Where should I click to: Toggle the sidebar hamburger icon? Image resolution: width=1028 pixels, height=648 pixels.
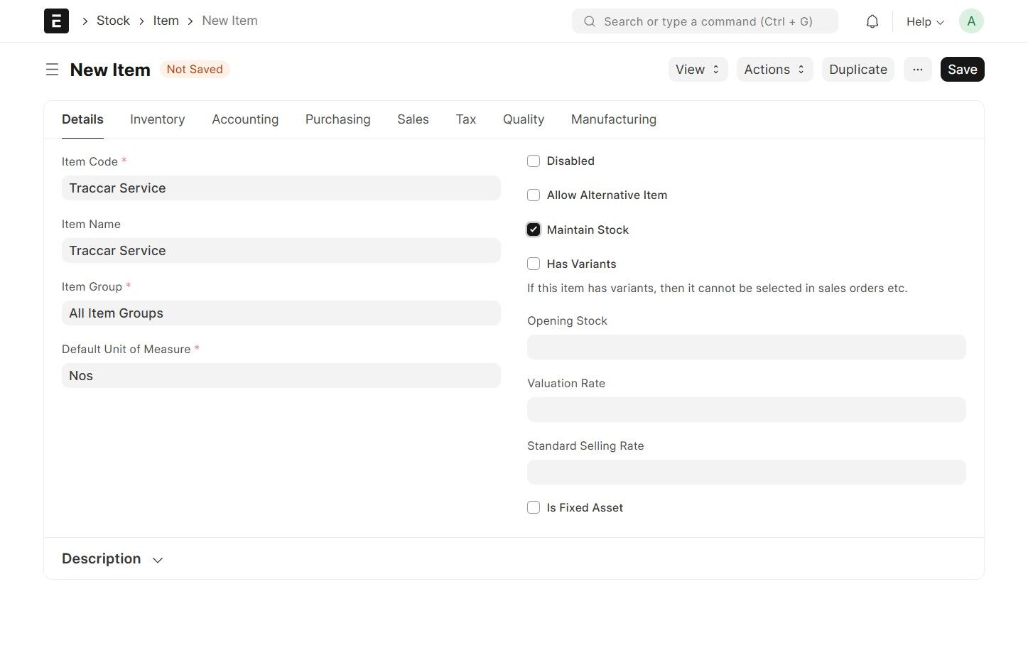point(52,70)
